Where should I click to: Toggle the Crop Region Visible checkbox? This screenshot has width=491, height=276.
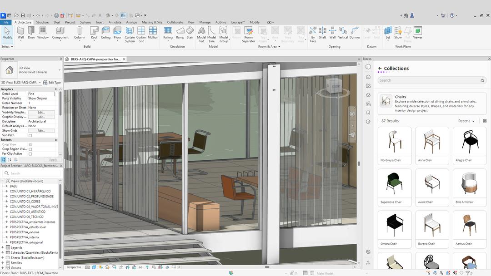coord(30,149)
